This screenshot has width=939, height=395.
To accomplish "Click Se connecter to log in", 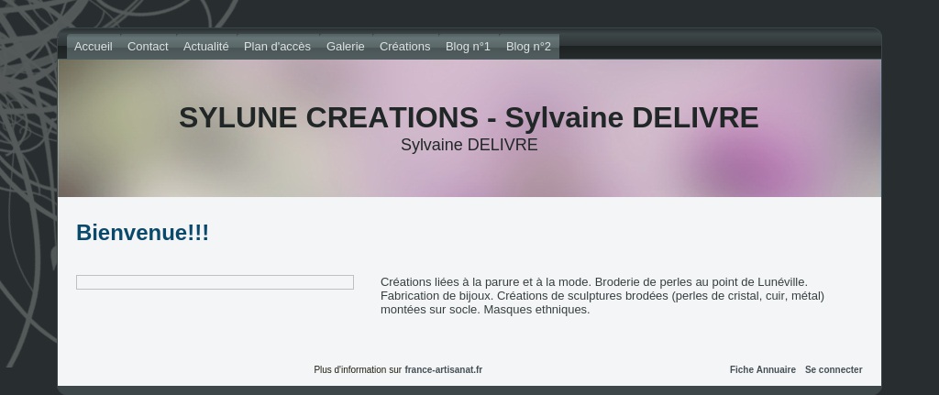I will pos(834,370).
